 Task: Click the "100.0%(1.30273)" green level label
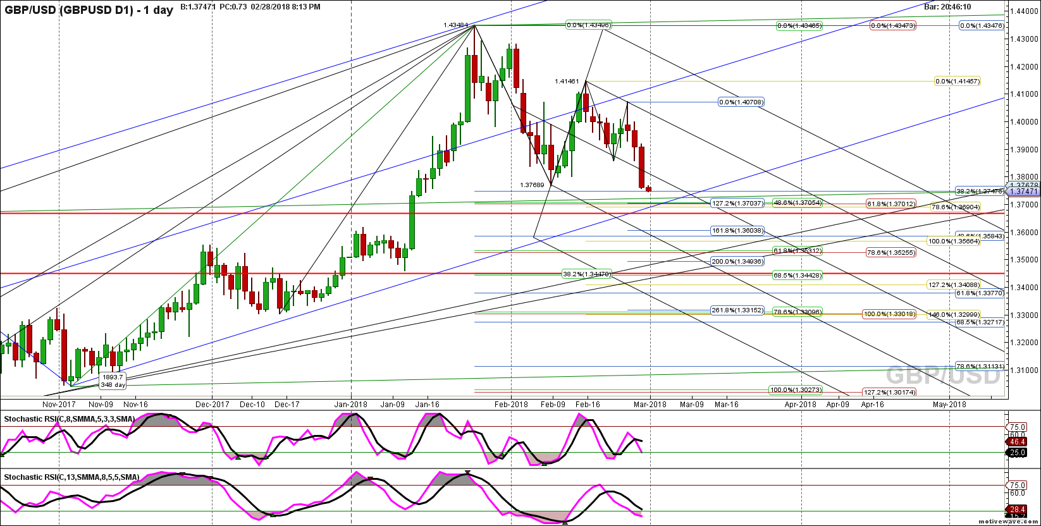point(796,389)
